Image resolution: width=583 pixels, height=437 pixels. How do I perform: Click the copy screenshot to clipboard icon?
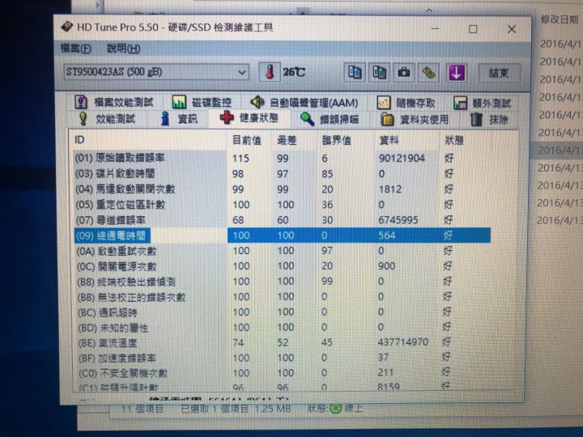[x=379, y=72]
